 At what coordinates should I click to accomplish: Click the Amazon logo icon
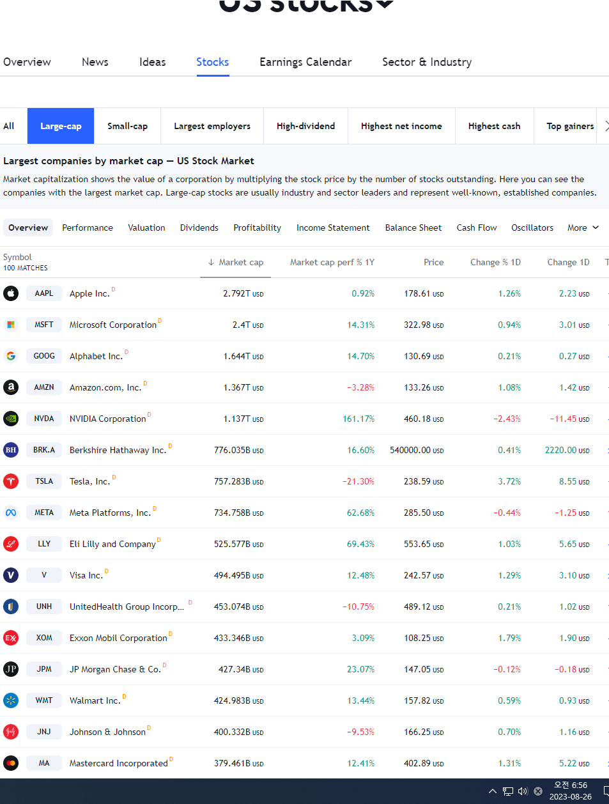11,387
